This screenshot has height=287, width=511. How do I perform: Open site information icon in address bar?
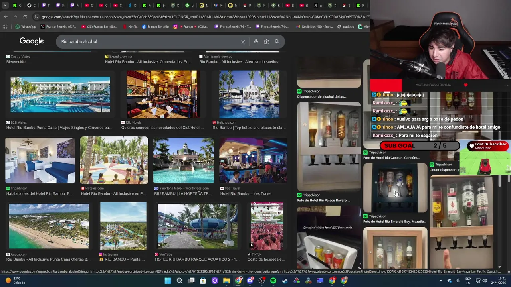(x=36, y=17)
